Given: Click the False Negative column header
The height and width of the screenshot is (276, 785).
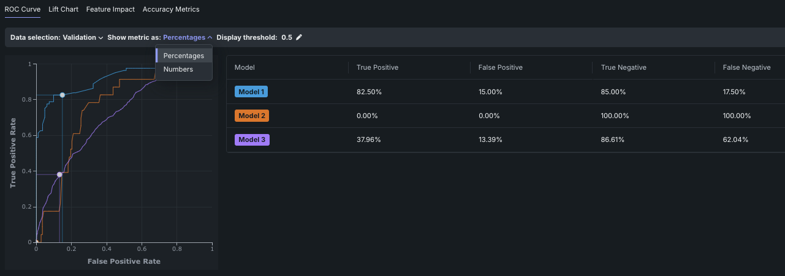Looking at the screenshot, I should click(x=746, y=67).
